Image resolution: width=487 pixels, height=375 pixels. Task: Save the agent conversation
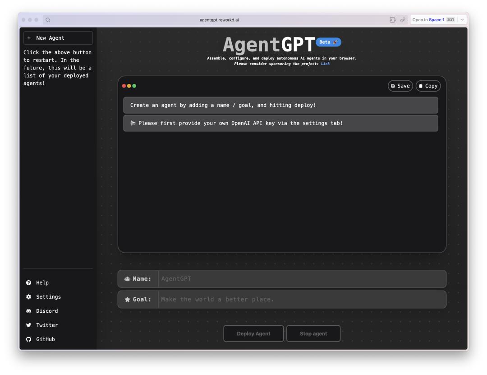pos(400,86)
